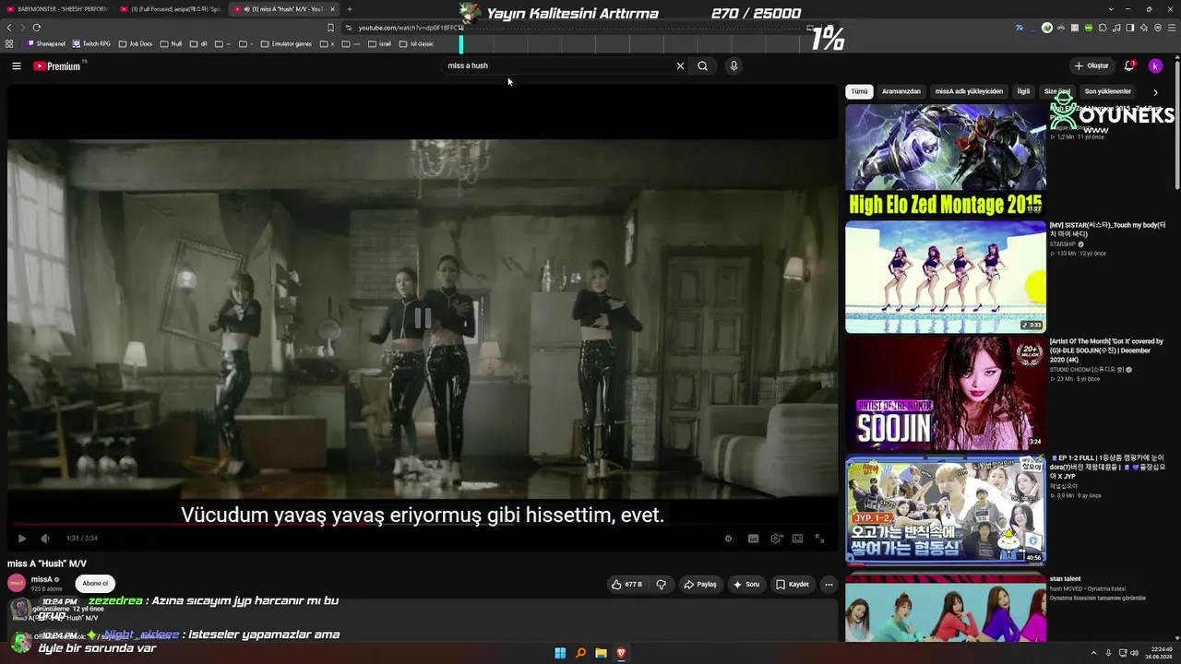Image resolution: width=1181 pixels, height=664 pixels.
Task: Share the video with Paylaş
Action: pos(700,584)
